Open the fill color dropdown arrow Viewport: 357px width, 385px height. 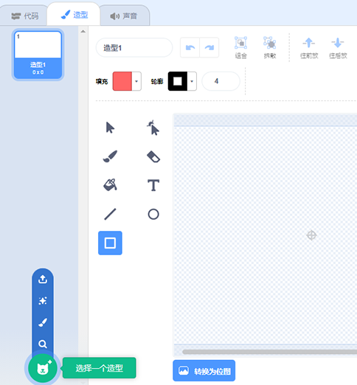click(x=136, y=81)
